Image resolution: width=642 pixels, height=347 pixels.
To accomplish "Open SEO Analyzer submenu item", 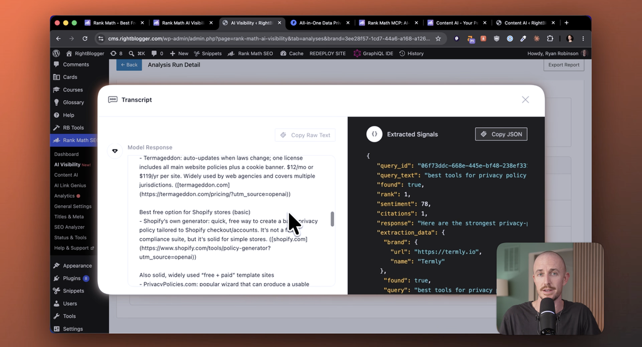I will (x=69, y=227).
